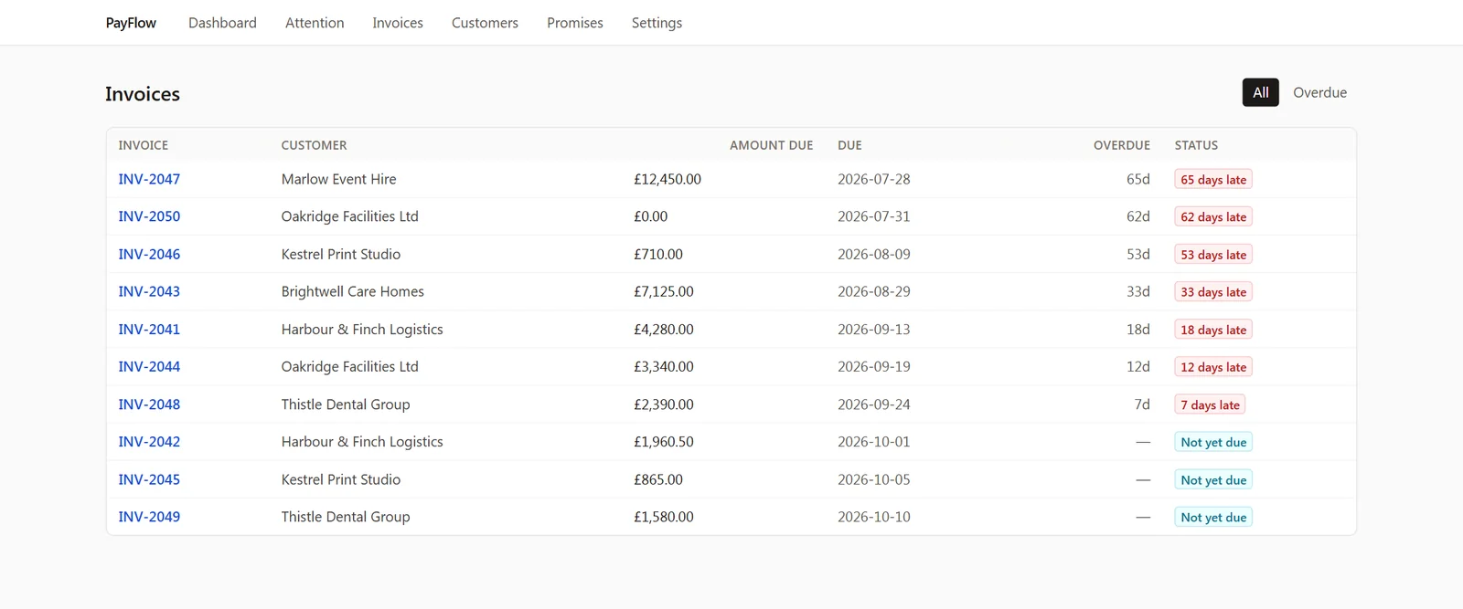
Task: Click the due date 2026-08-29
Action: click(874, 291)
